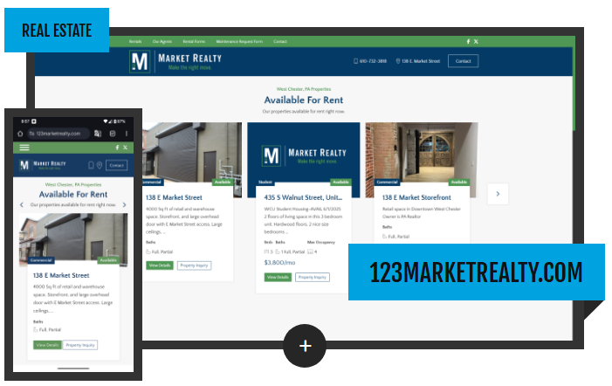
Task: Click the 610-732-3818 phone number link
Action: 370,61
